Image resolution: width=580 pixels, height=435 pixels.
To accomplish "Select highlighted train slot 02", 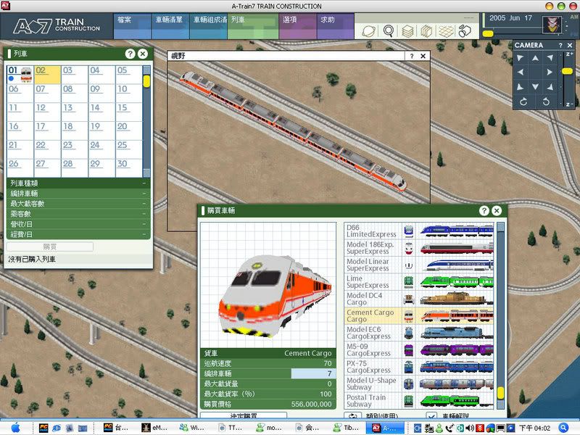I will [x=48, y=75].
